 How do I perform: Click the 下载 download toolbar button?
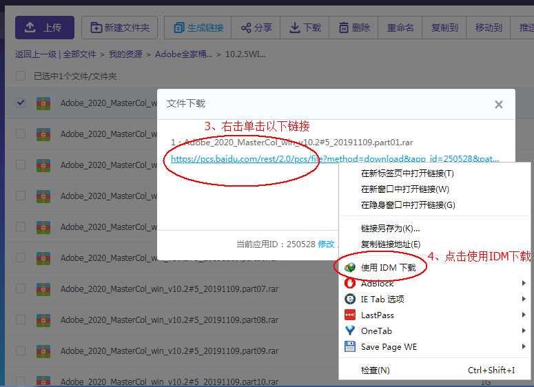pos(305,28)
